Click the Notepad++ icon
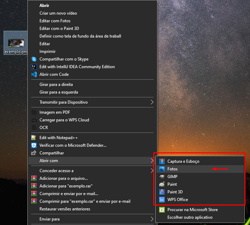The width and height of the screenshot is (250, 225). pos(34,137)
